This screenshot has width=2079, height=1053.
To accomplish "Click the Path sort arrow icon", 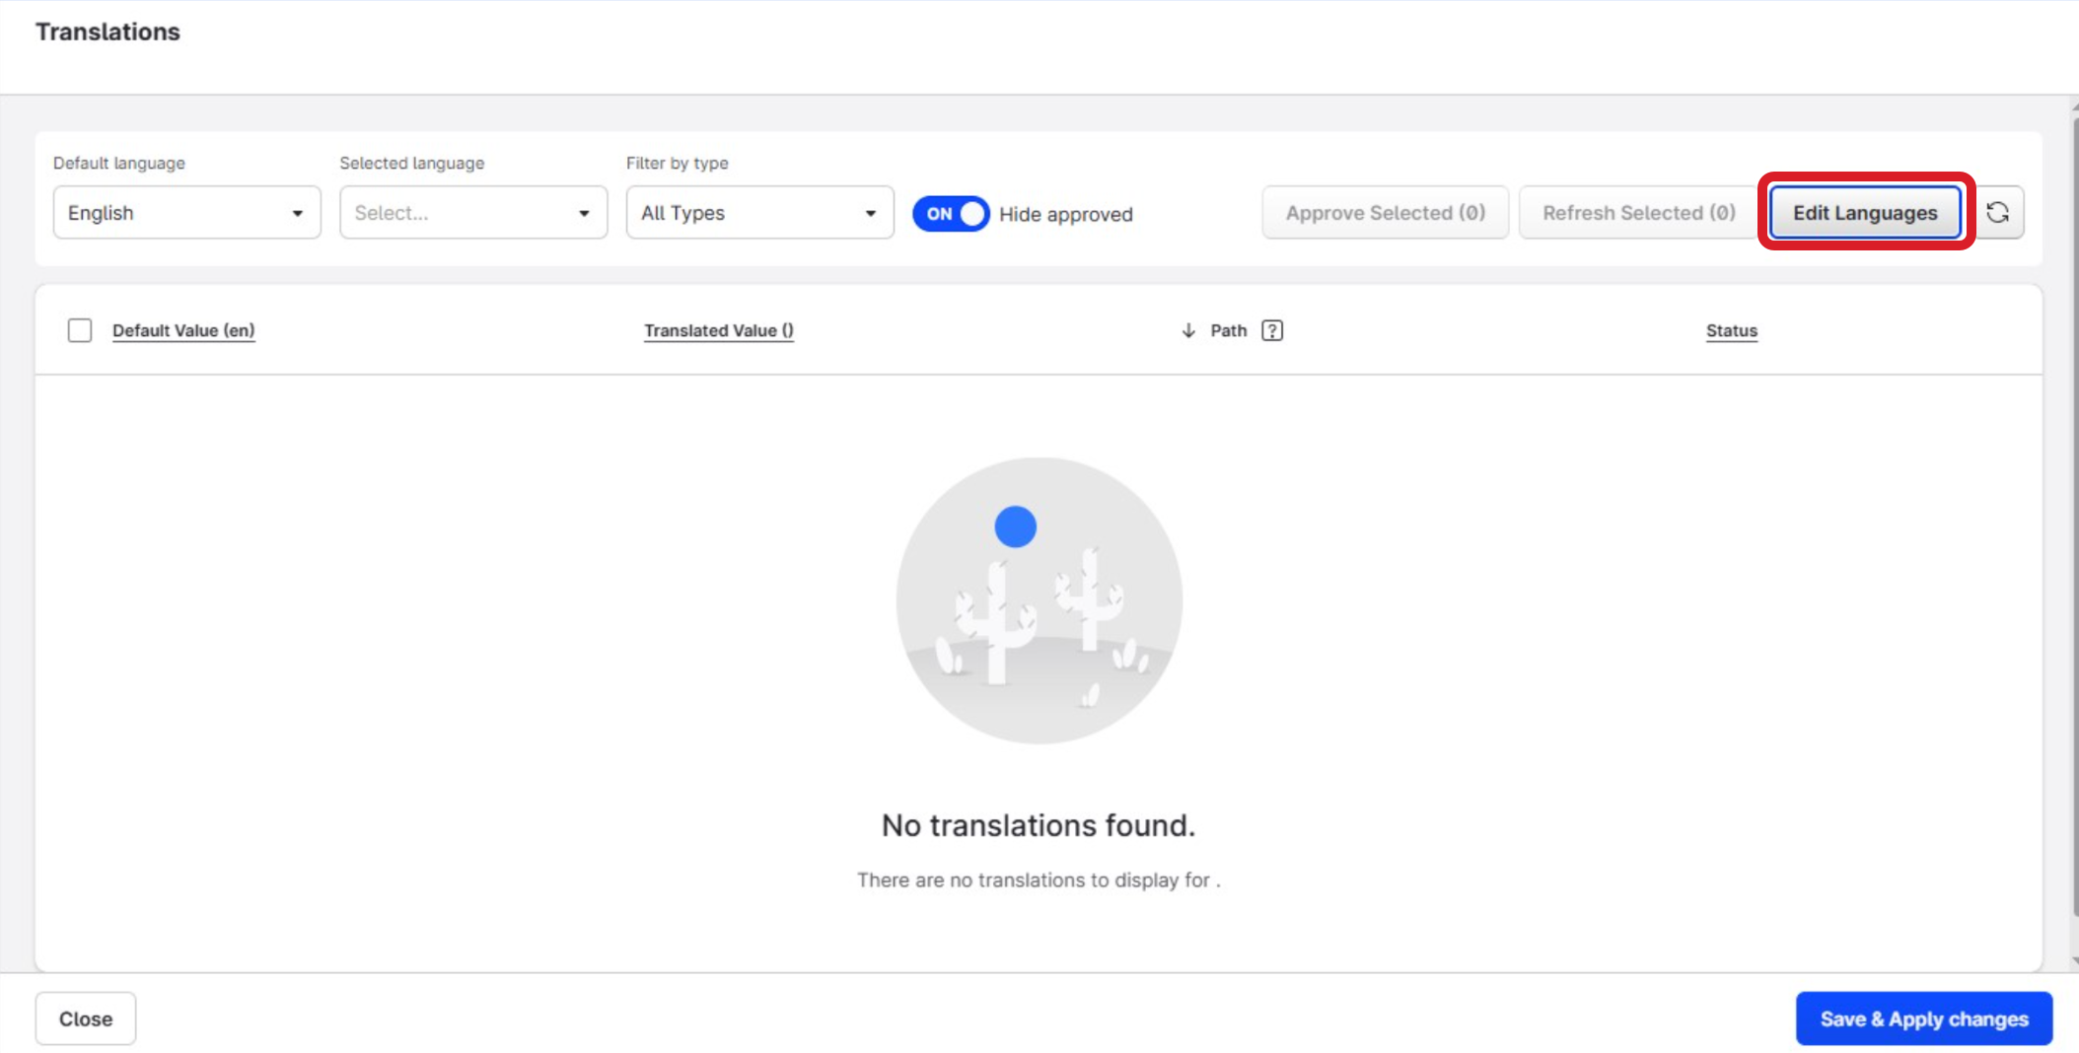I will [x=1188, y=330].
